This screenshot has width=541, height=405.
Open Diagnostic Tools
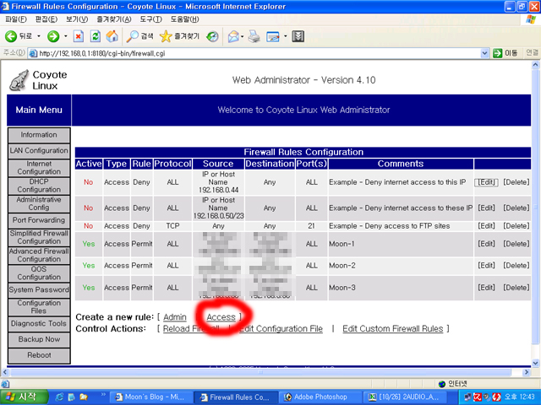(39, 324)
